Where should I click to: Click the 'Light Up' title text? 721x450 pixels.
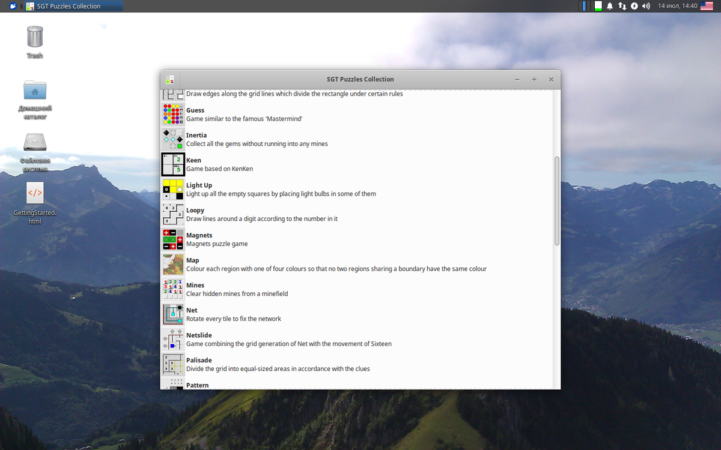coord(199,185)
